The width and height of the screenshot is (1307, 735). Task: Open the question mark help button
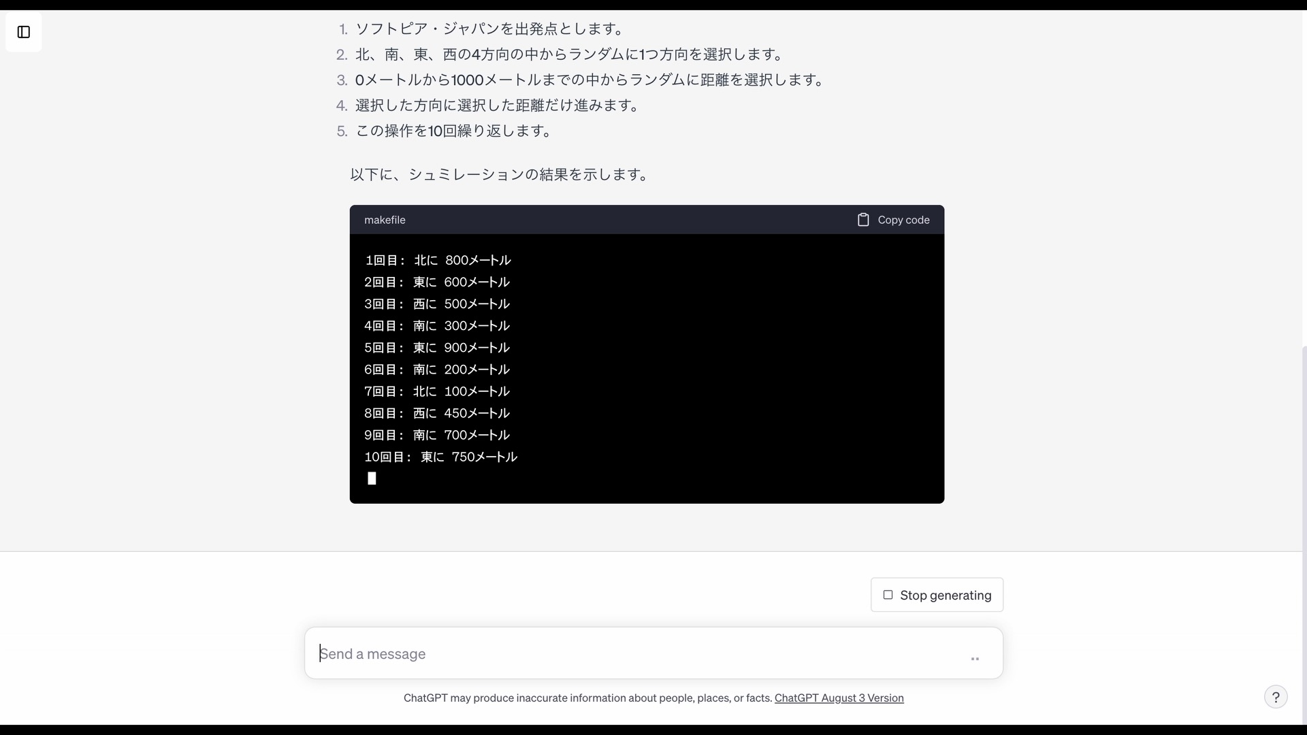pos(1276,697)
